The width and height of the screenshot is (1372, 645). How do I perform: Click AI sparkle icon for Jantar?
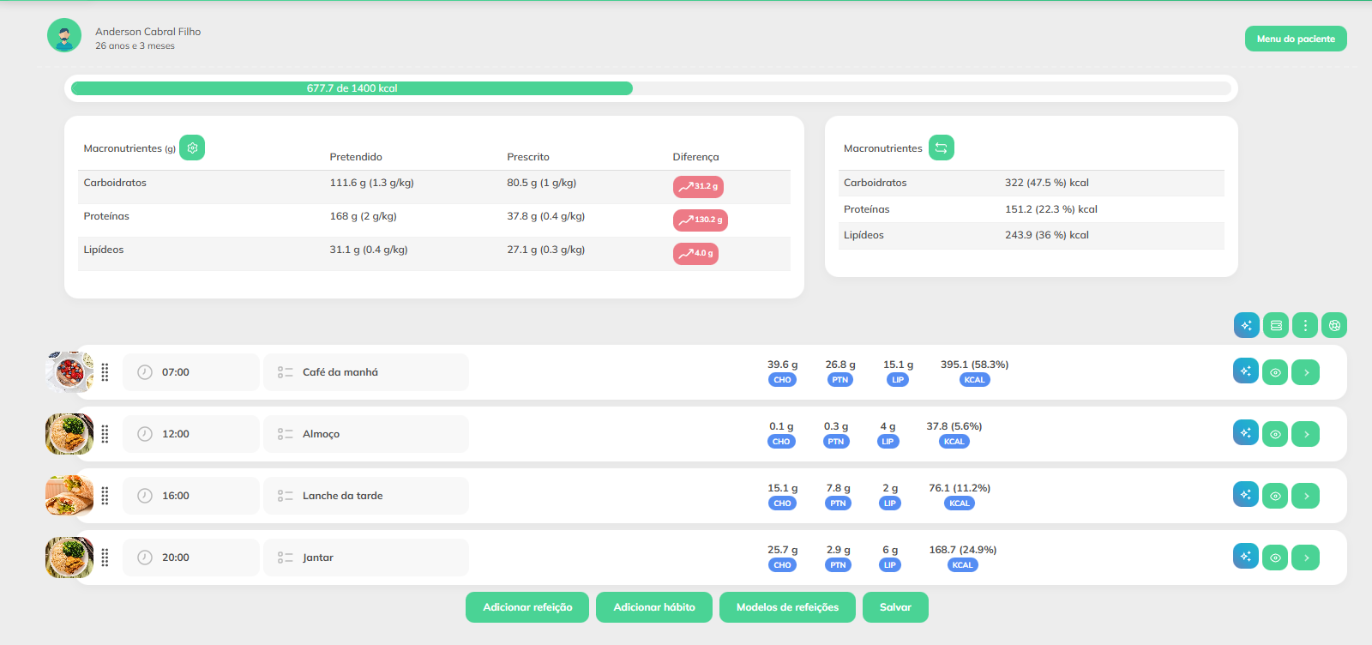tap(1246, 556)
